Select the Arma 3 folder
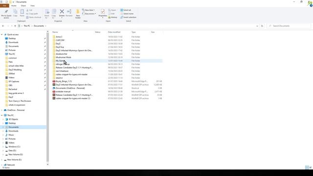 click(x=59, y=37)
